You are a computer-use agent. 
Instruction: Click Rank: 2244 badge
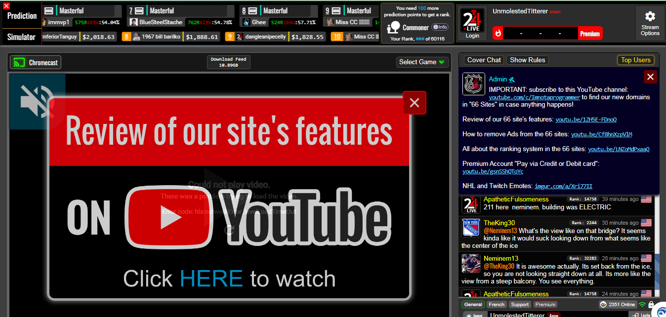coord(583,223)
